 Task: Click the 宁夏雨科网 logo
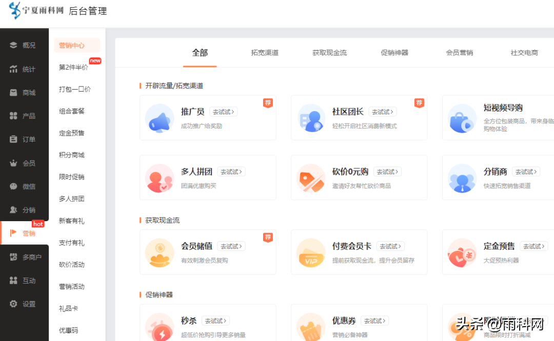[36, 11]
